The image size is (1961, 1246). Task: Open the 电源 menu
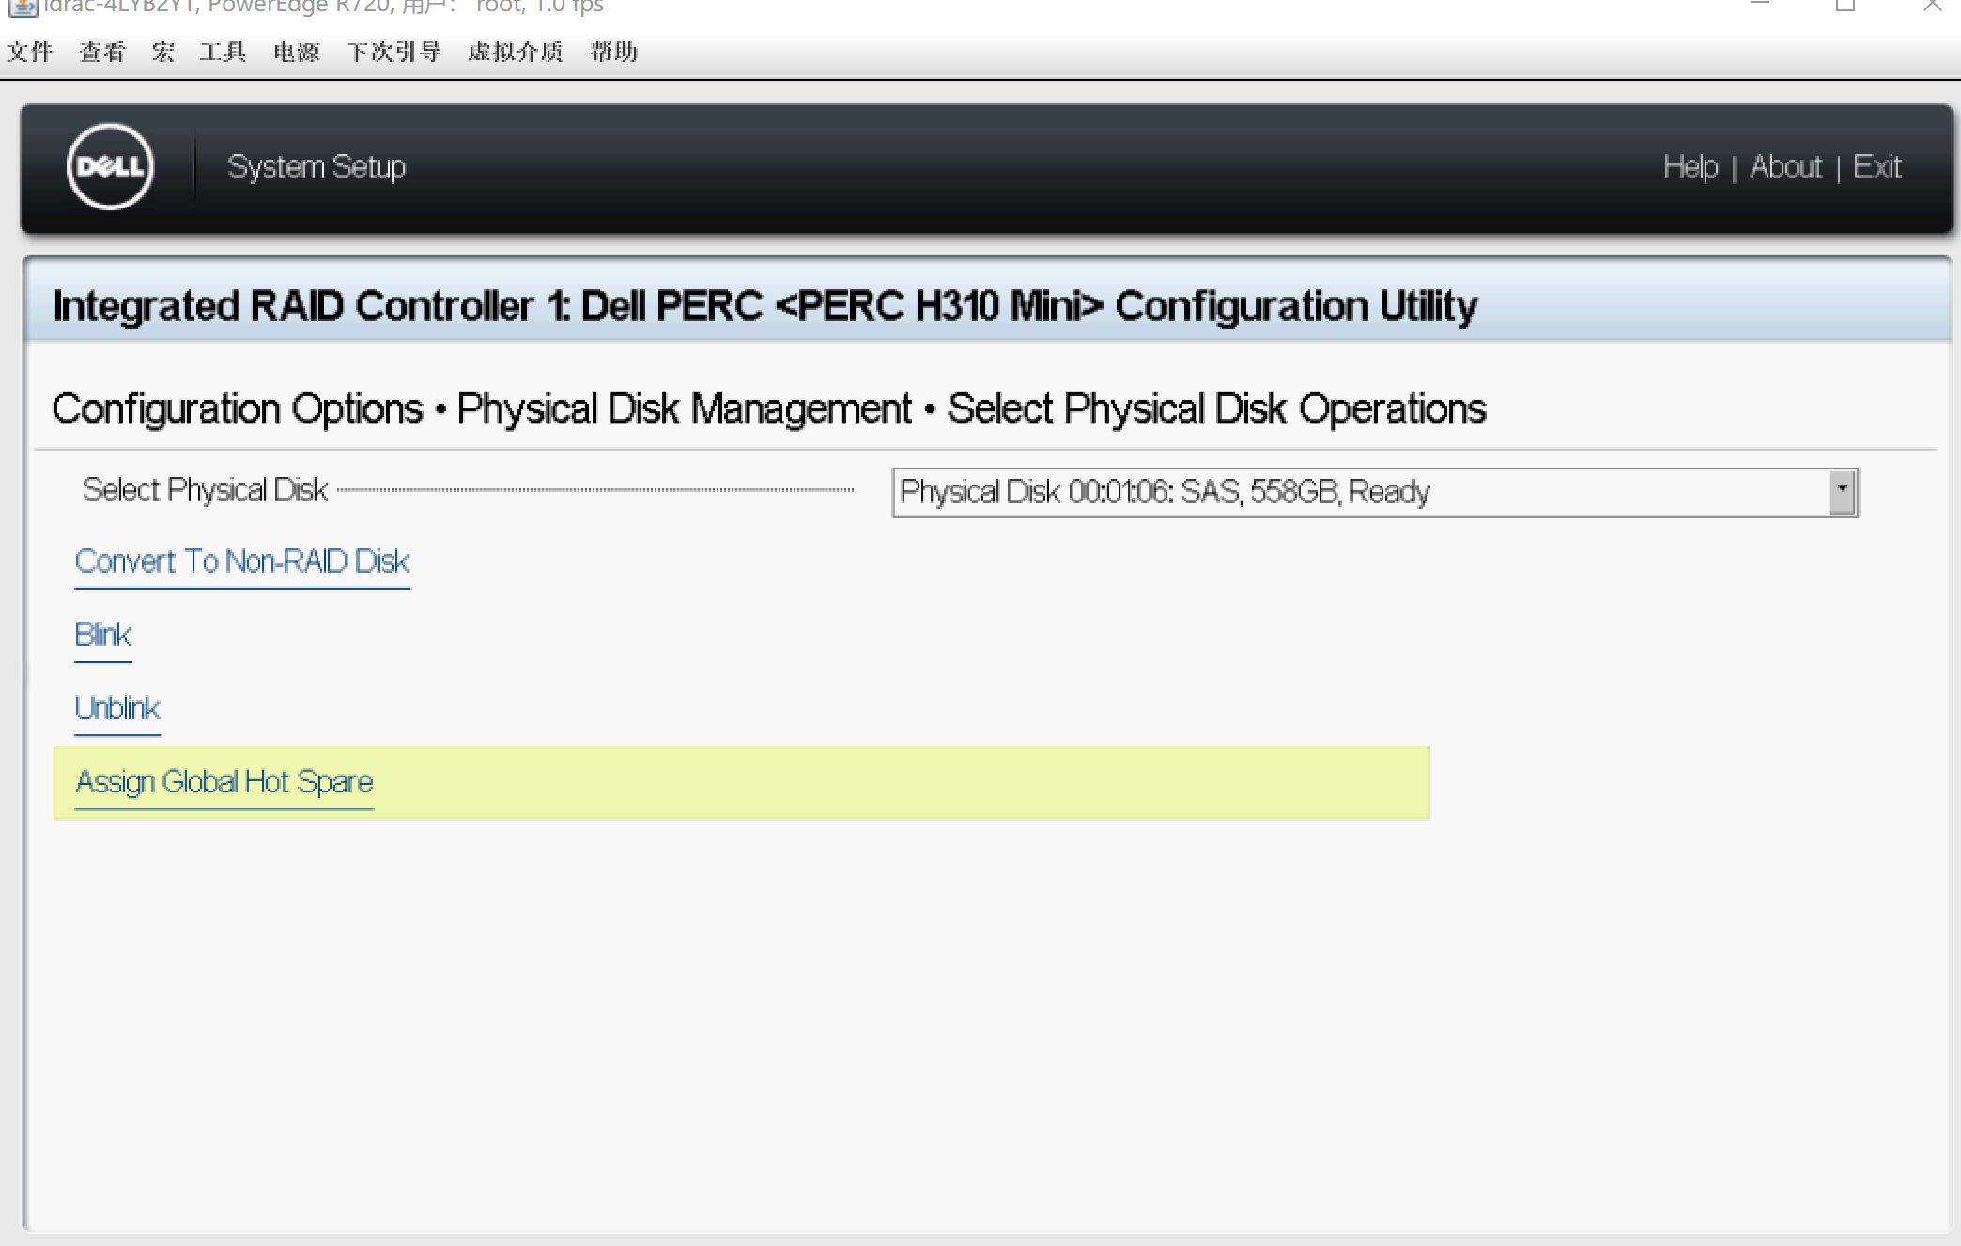click(x=297, y=52)
